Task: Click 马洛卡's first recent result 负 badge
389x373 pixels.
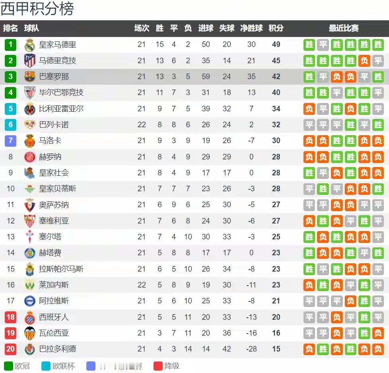Action: click(x=309, y=141)
